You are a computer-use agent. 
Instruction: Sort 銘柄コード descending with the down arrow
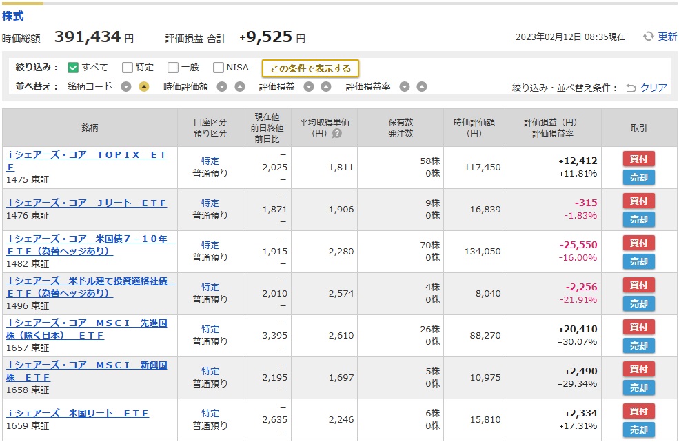126,87
